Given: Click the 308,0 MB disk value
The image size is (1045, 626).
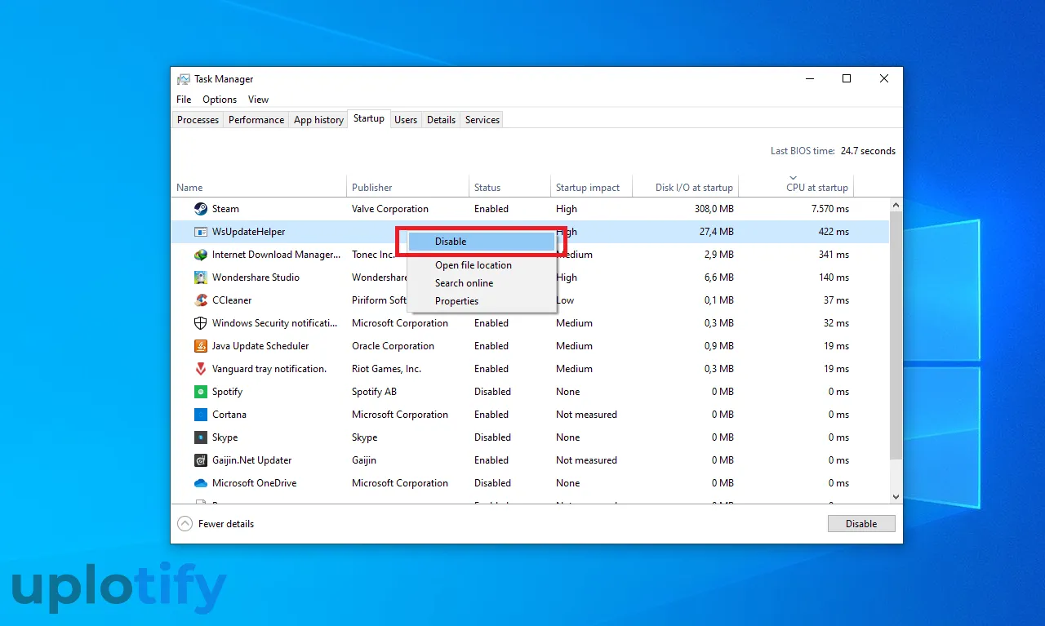Looking at the screenshot, I should coord(713,209).
